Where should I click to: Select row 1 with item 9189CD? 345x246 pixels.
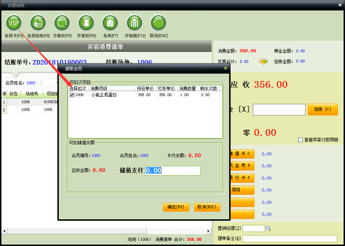click(x=30, y=102)
